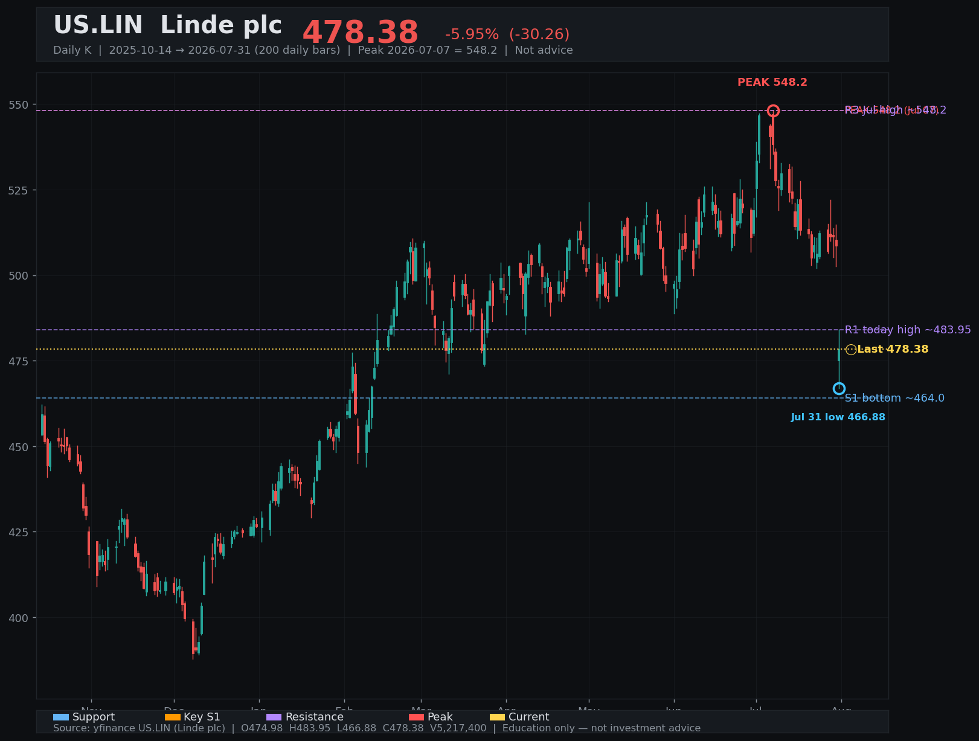Click the 525 y-axis label
The height and width of the screenshot is (741, 979).
pyautogui.click(x=18, y=190)
